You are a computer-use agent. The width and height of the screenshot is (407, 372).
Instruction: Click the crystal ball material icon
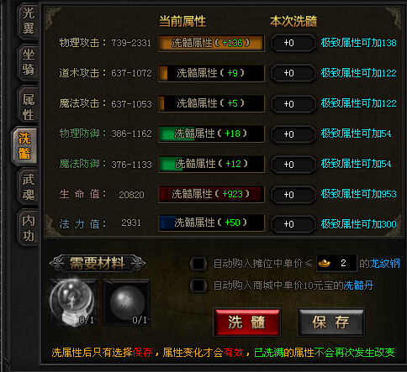click(74, 302)
